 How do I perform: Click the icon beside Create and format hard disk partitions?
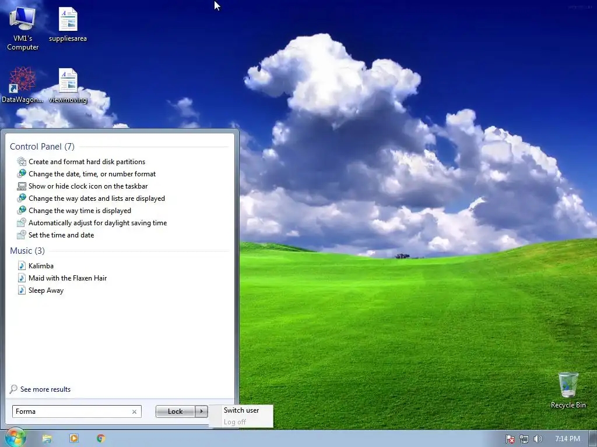click(x=22, y=162)
